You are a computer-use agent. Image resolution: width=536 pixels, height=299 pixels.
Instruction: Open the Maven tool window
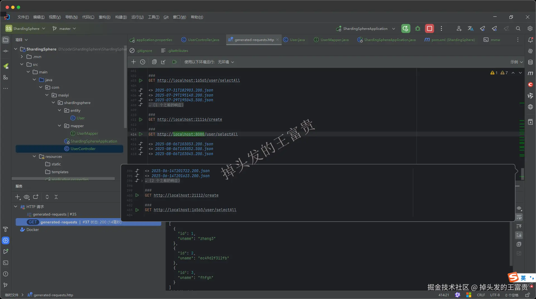(x=530, y=73)
